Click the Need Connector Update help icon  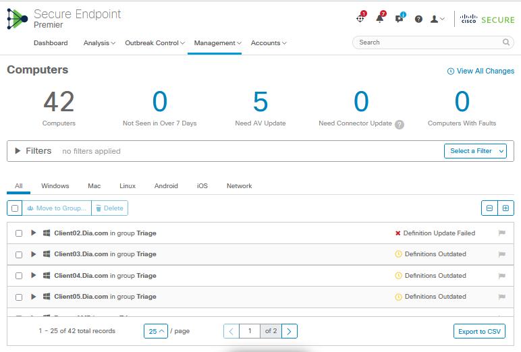tap(400, 124)
